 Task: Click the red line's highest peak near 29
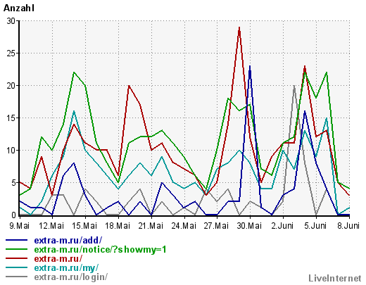(239, 27)
